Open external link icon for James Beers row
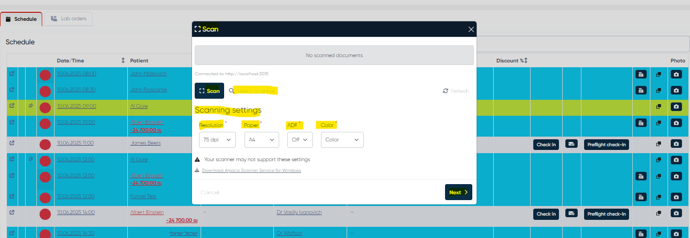This screenshot has height=238, width=690. [12, 143]
